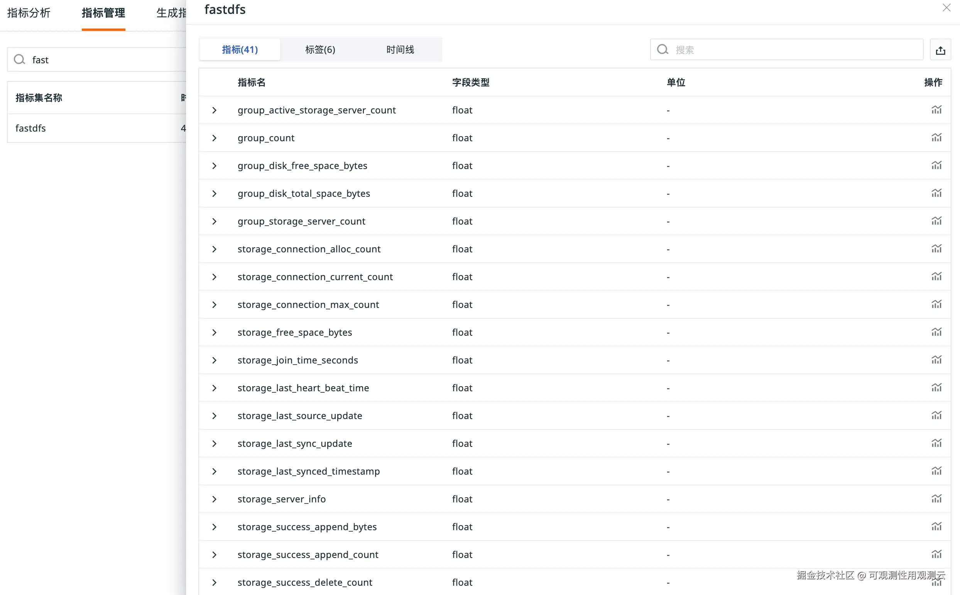Open chart for group_count metric
The height and width of the screenshot is (595, 960).
[x=936, y=138]
